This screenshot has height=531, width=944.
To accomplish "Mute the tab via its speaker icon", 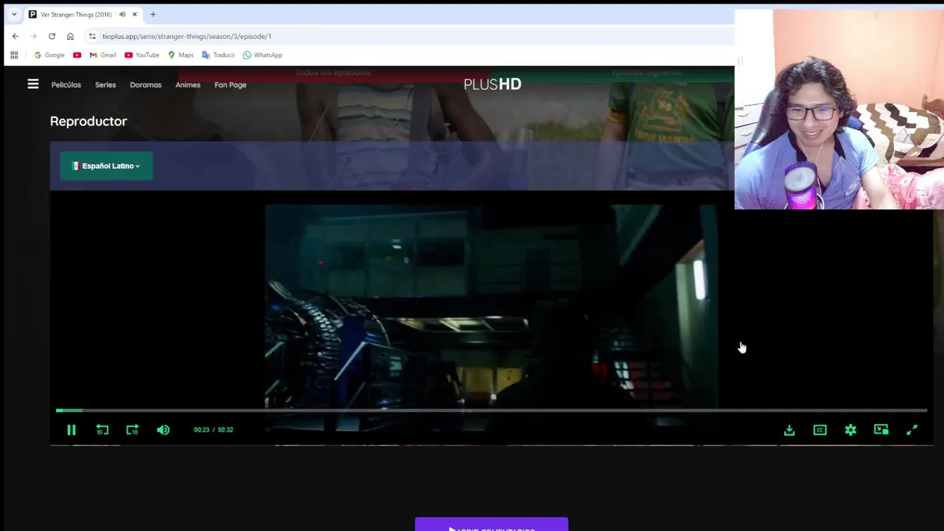I will coord(122,14).
